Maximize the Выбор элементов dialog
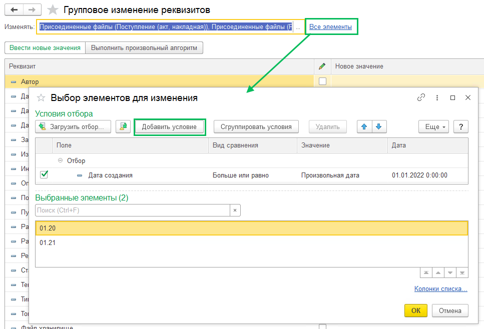The width and height of the screenshot is (484, 329). click(453, 97)
